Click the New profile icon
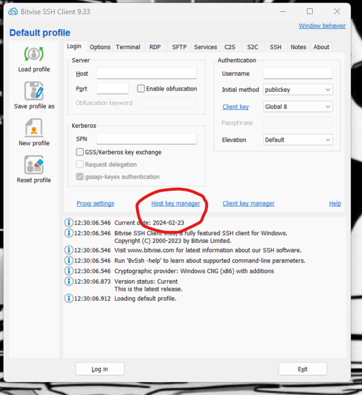 34,128
